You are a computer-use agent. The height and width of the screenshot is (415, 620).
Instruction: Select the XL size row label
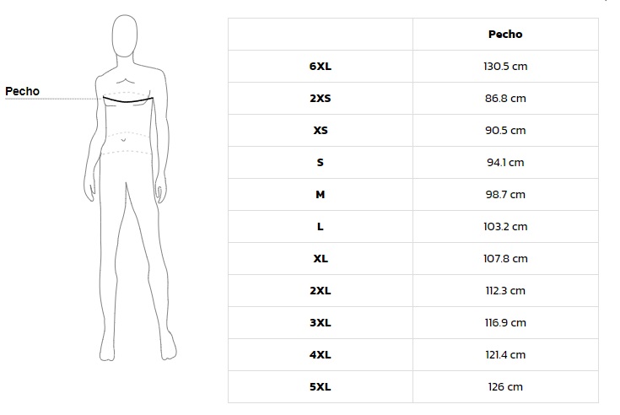pyautogui.click(x=320, y=258)
